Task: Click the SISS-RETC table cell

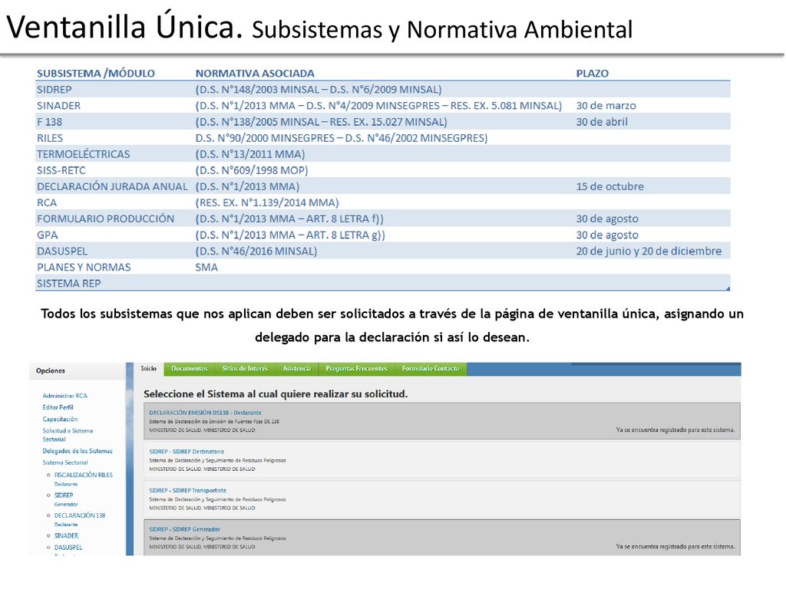Action: click(x=61, y=170)
